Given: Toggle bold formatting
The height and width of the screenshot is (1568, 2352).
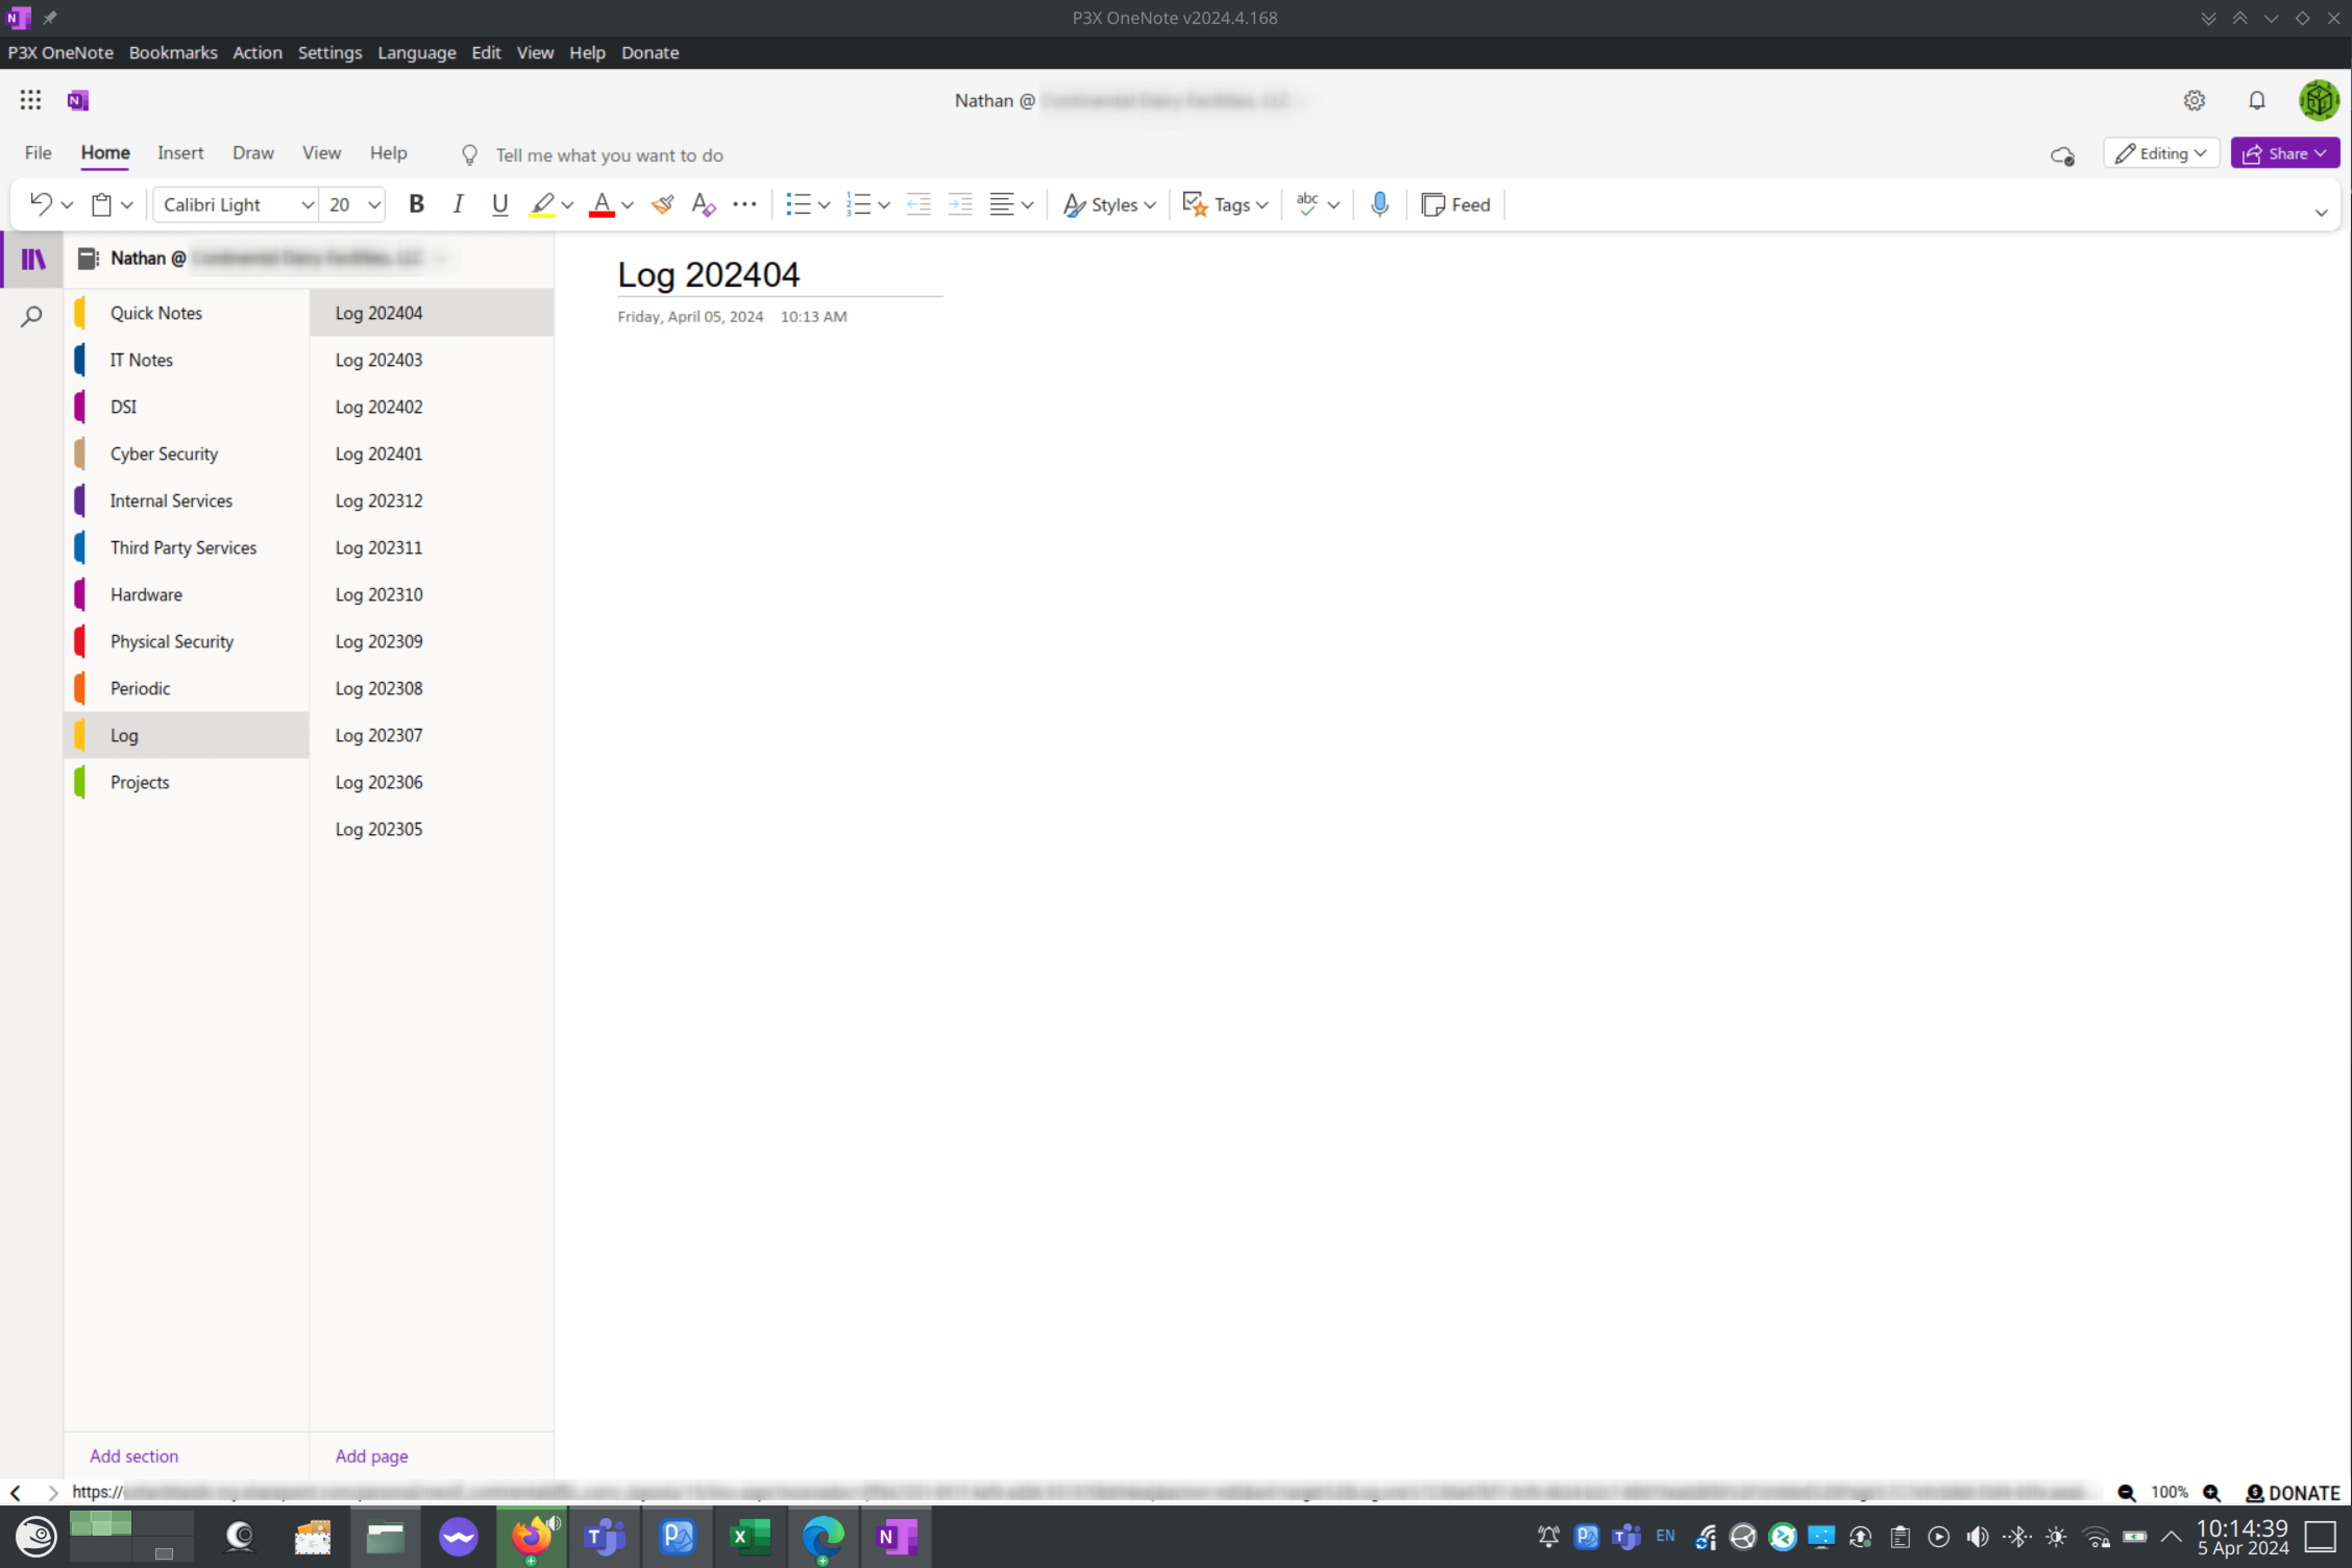Looking at the screenshot, I should tap(416, 204).
